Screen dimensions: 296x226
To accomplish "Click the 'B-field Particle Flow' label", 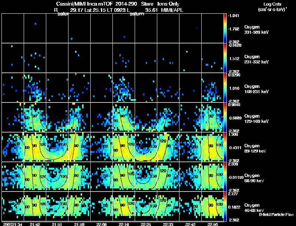I will pos(276,214).
